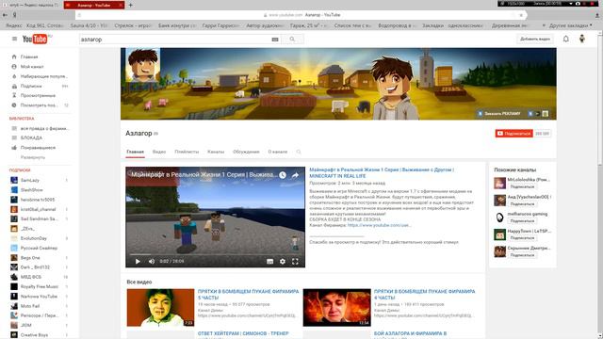Click the share arrow on video player
Image resolution: width=603 pixels, height=339 pixels.
[295, 175]
